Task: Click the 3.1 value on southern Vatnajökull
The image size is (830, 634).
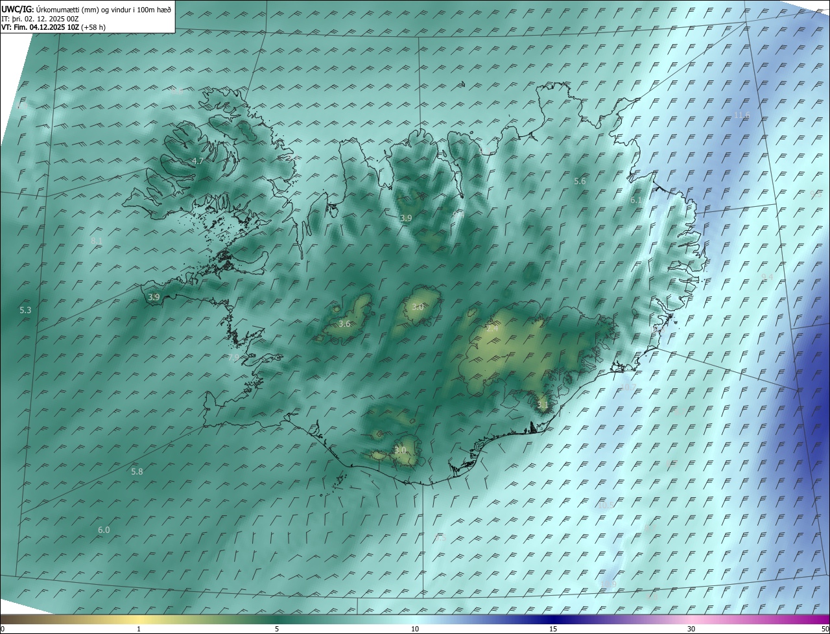Action: 543,405
